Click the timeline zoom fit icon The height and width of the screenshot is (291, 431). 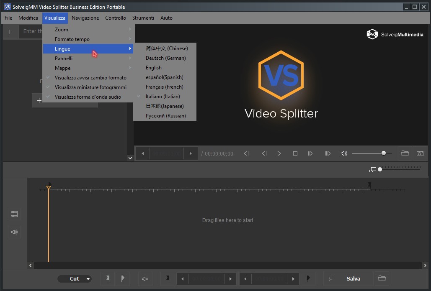pos(372,170)
